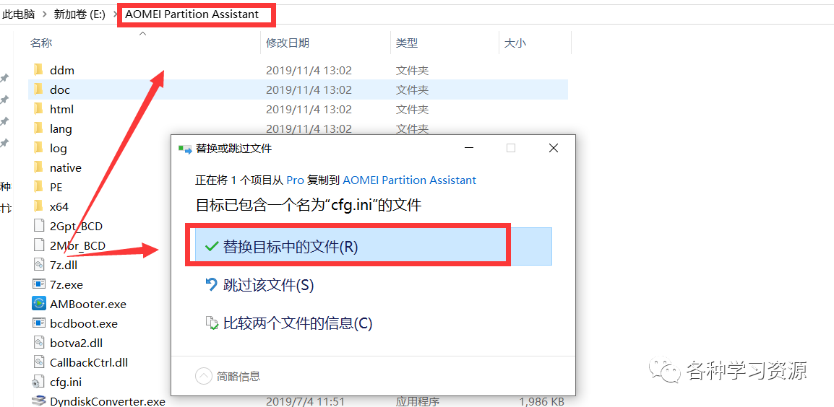
Task: Click the lang folder icon
Action: [x=38, y=128]
